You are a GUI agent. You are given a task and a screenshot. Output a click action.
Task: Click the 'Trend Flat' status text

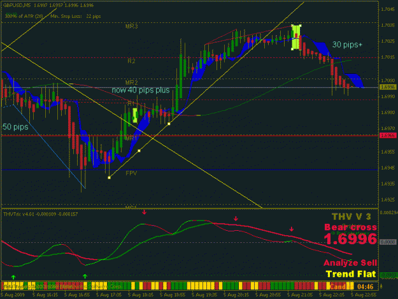point(351,274)
